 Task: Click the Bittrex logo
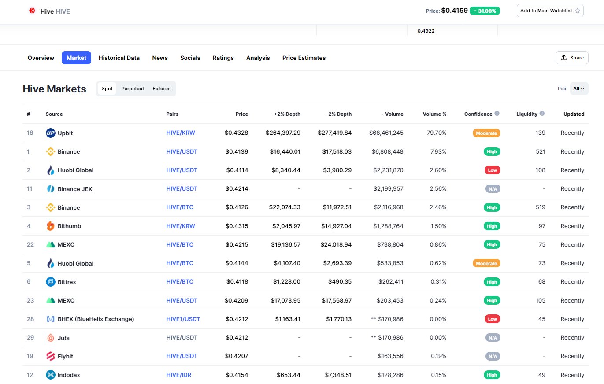51,282
